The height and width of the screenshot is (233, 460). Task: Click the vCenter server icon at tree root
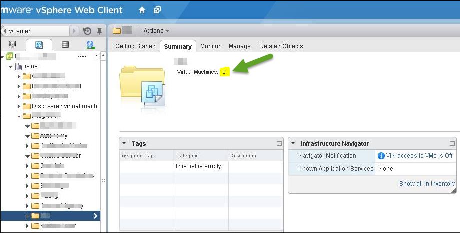[10, 56]
